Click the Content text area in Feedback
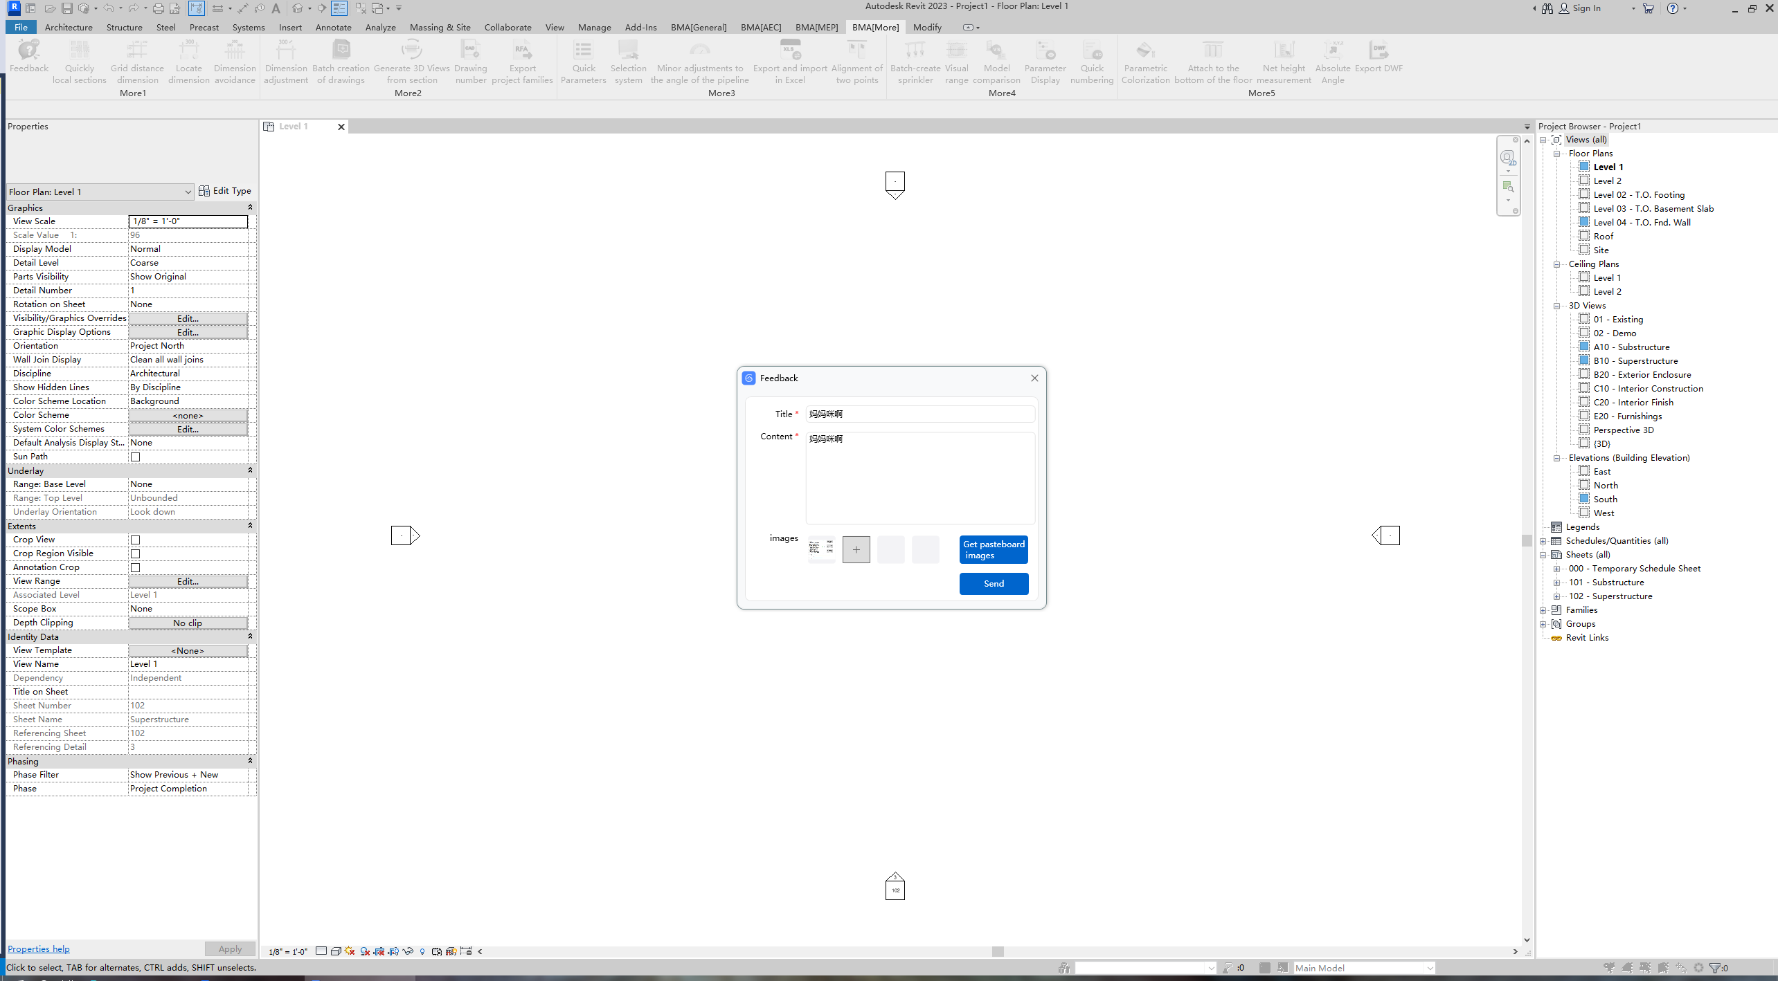This screenshot has height=981, width=1778. pyautogui.click(x=919, y=479)
